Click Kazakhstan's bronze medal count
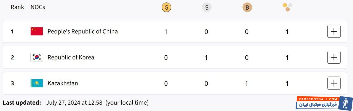 (247, 83)
